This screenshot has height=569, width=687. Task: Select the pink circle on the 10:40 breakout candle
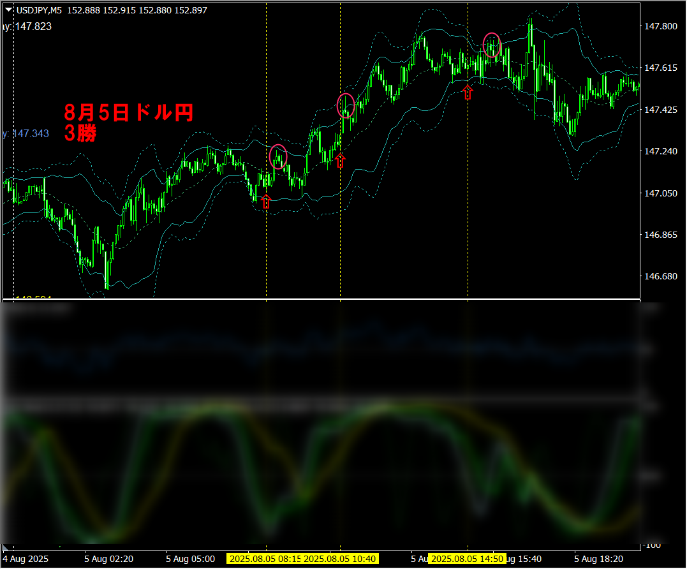pyautogui.click(x=345, y=105)
